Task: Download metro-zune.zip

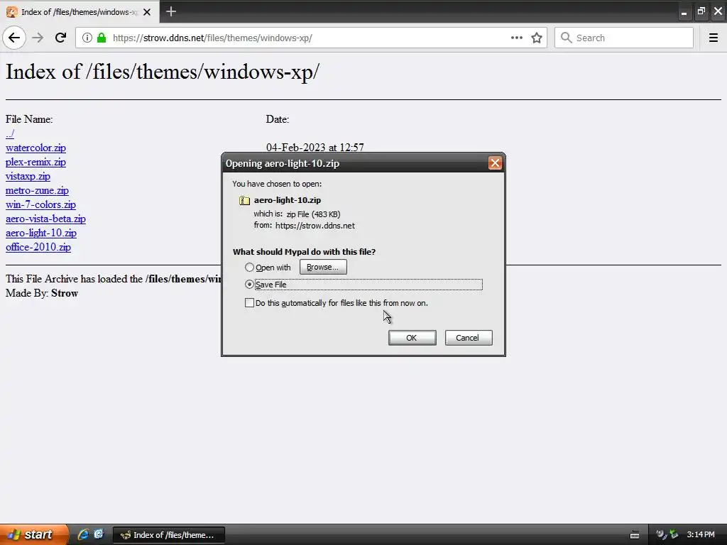Action: (x=37, y=190)
